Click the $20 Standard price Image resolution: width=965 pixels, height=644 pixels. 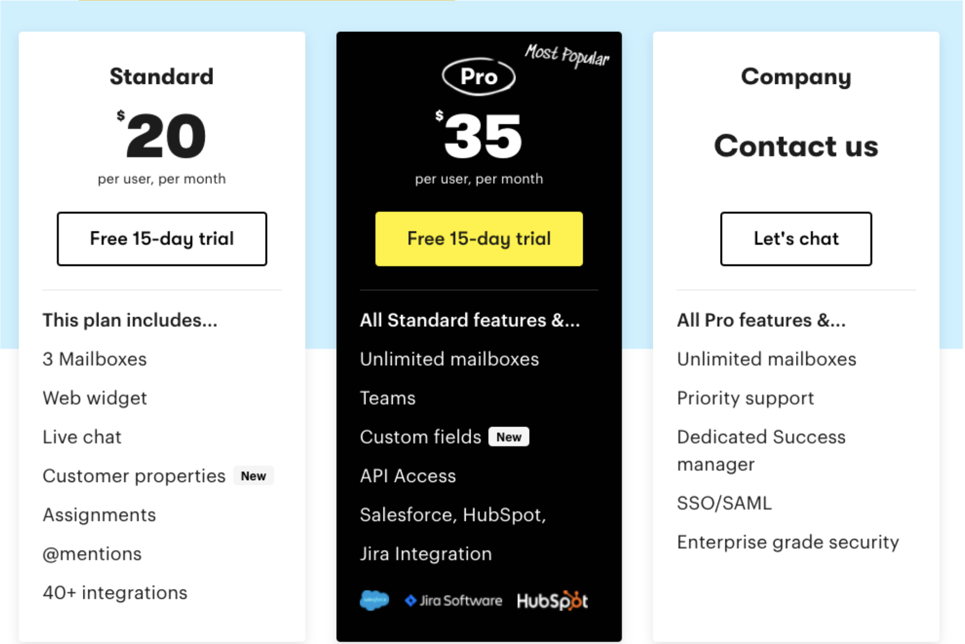tap(161, 135)
